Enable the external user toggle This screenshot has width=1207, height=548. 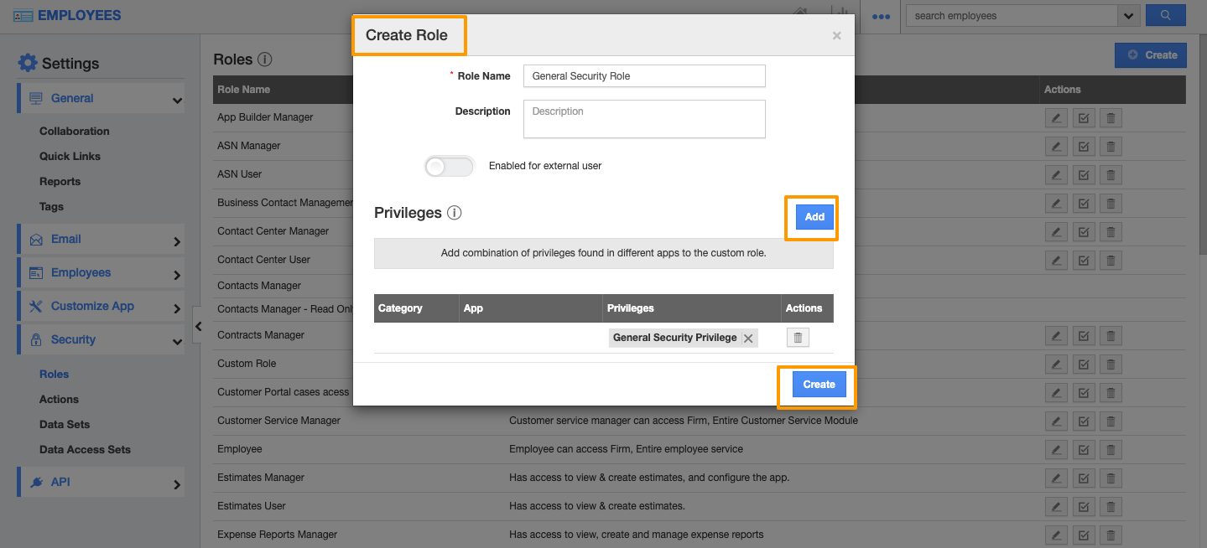point(449,166)
